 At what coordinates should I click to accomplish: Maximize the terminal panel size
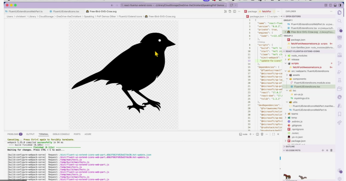273,134
